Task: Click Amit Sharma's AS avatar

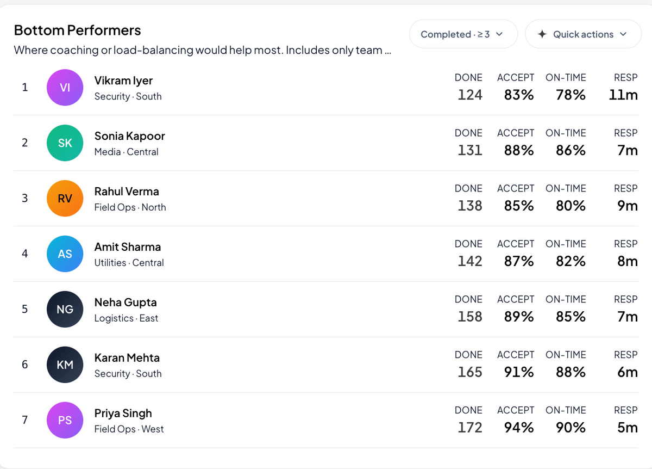Action: [x=65, y=254]
